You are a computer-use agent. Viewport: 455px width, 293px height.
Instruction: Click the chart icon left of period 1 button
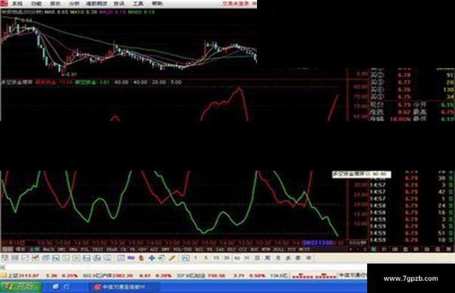pos(185,258)
